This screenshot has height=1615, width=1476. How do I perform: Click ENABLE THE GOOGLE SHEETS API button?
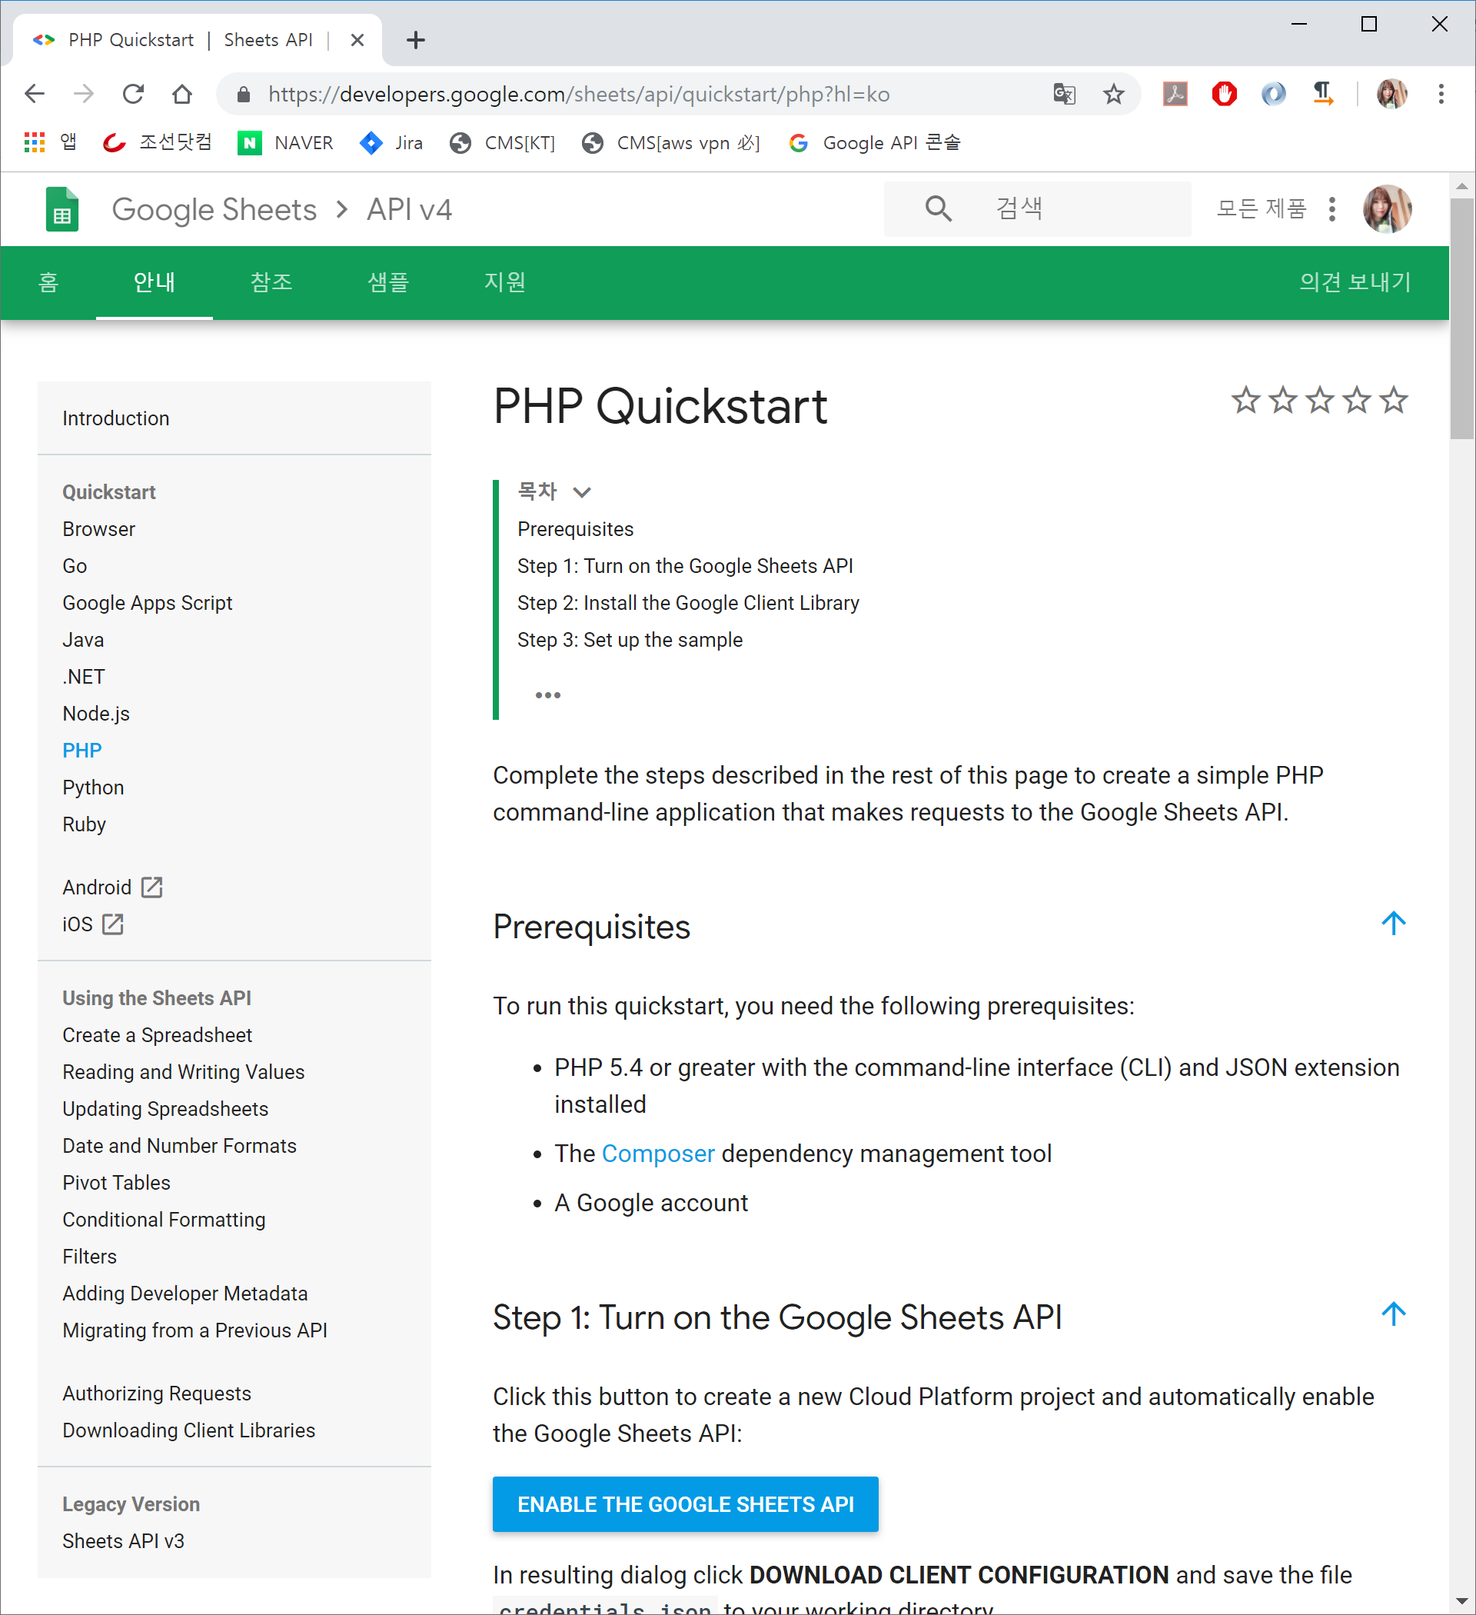[x=685, y=1503]
